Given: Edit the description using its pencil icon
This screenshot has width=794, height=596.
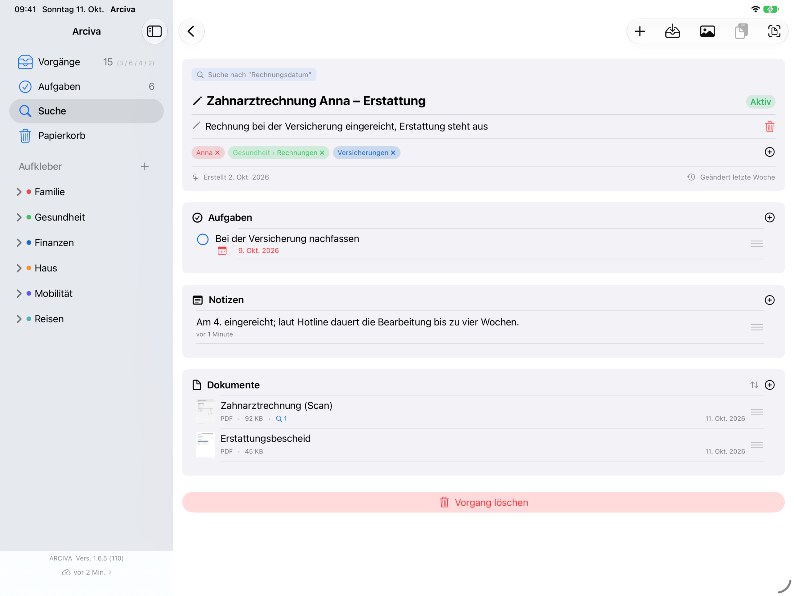Looking at the screenshot, I should (x=196, y=125).
